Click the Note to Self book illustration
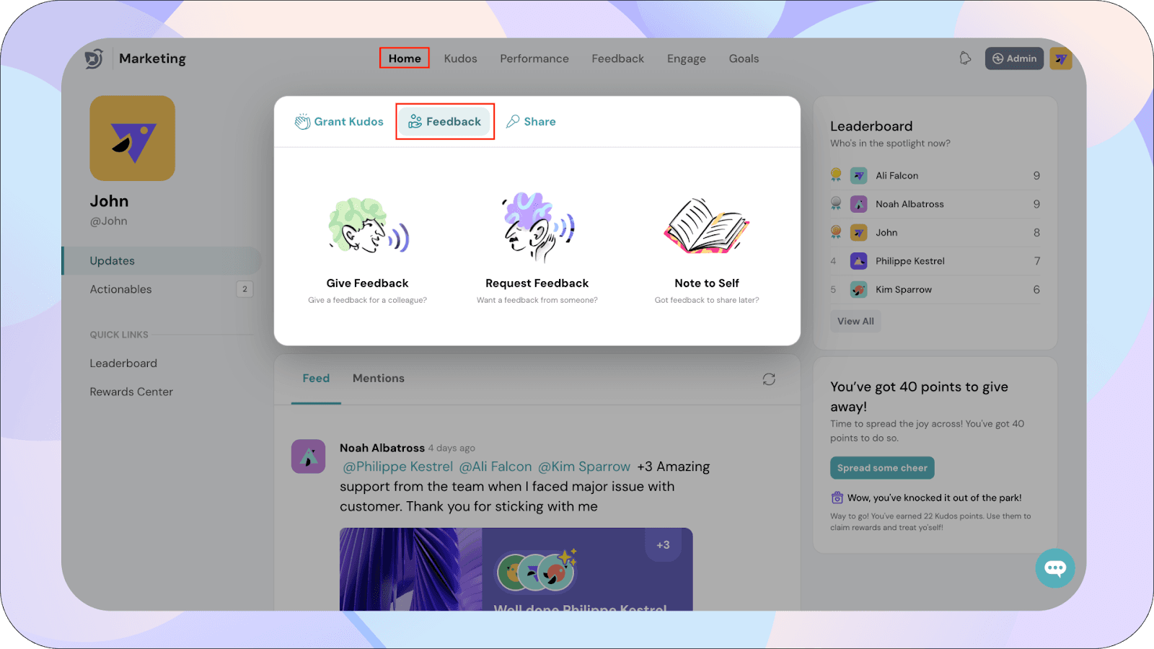This screenshot has height=649, width=1154. pyautogui.click(x=706, y=226)
